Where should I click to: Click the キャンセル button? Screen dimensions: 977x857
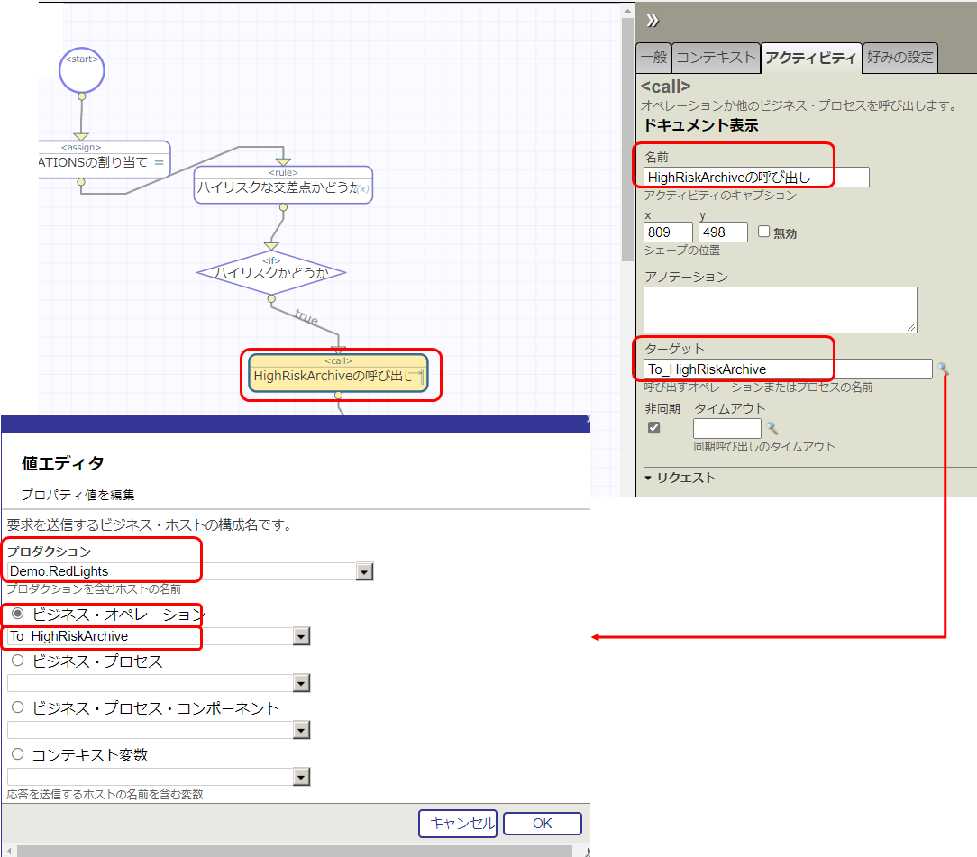457,823
